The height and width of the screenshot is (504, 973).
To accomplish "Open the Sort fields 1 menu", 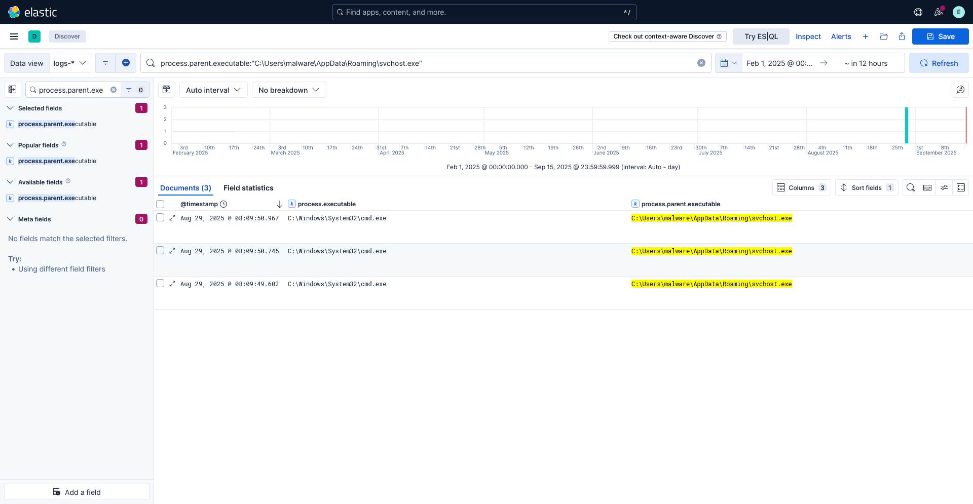I will tap(867, 187).
